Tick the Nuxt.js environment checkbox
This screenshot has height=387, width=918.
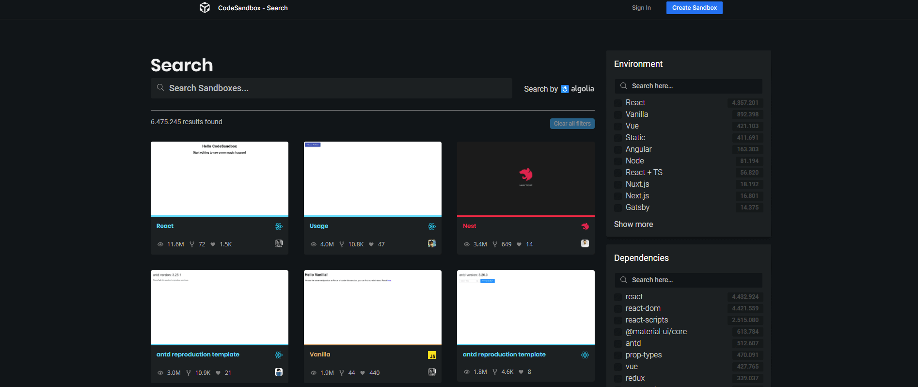(x=618, y=184)
